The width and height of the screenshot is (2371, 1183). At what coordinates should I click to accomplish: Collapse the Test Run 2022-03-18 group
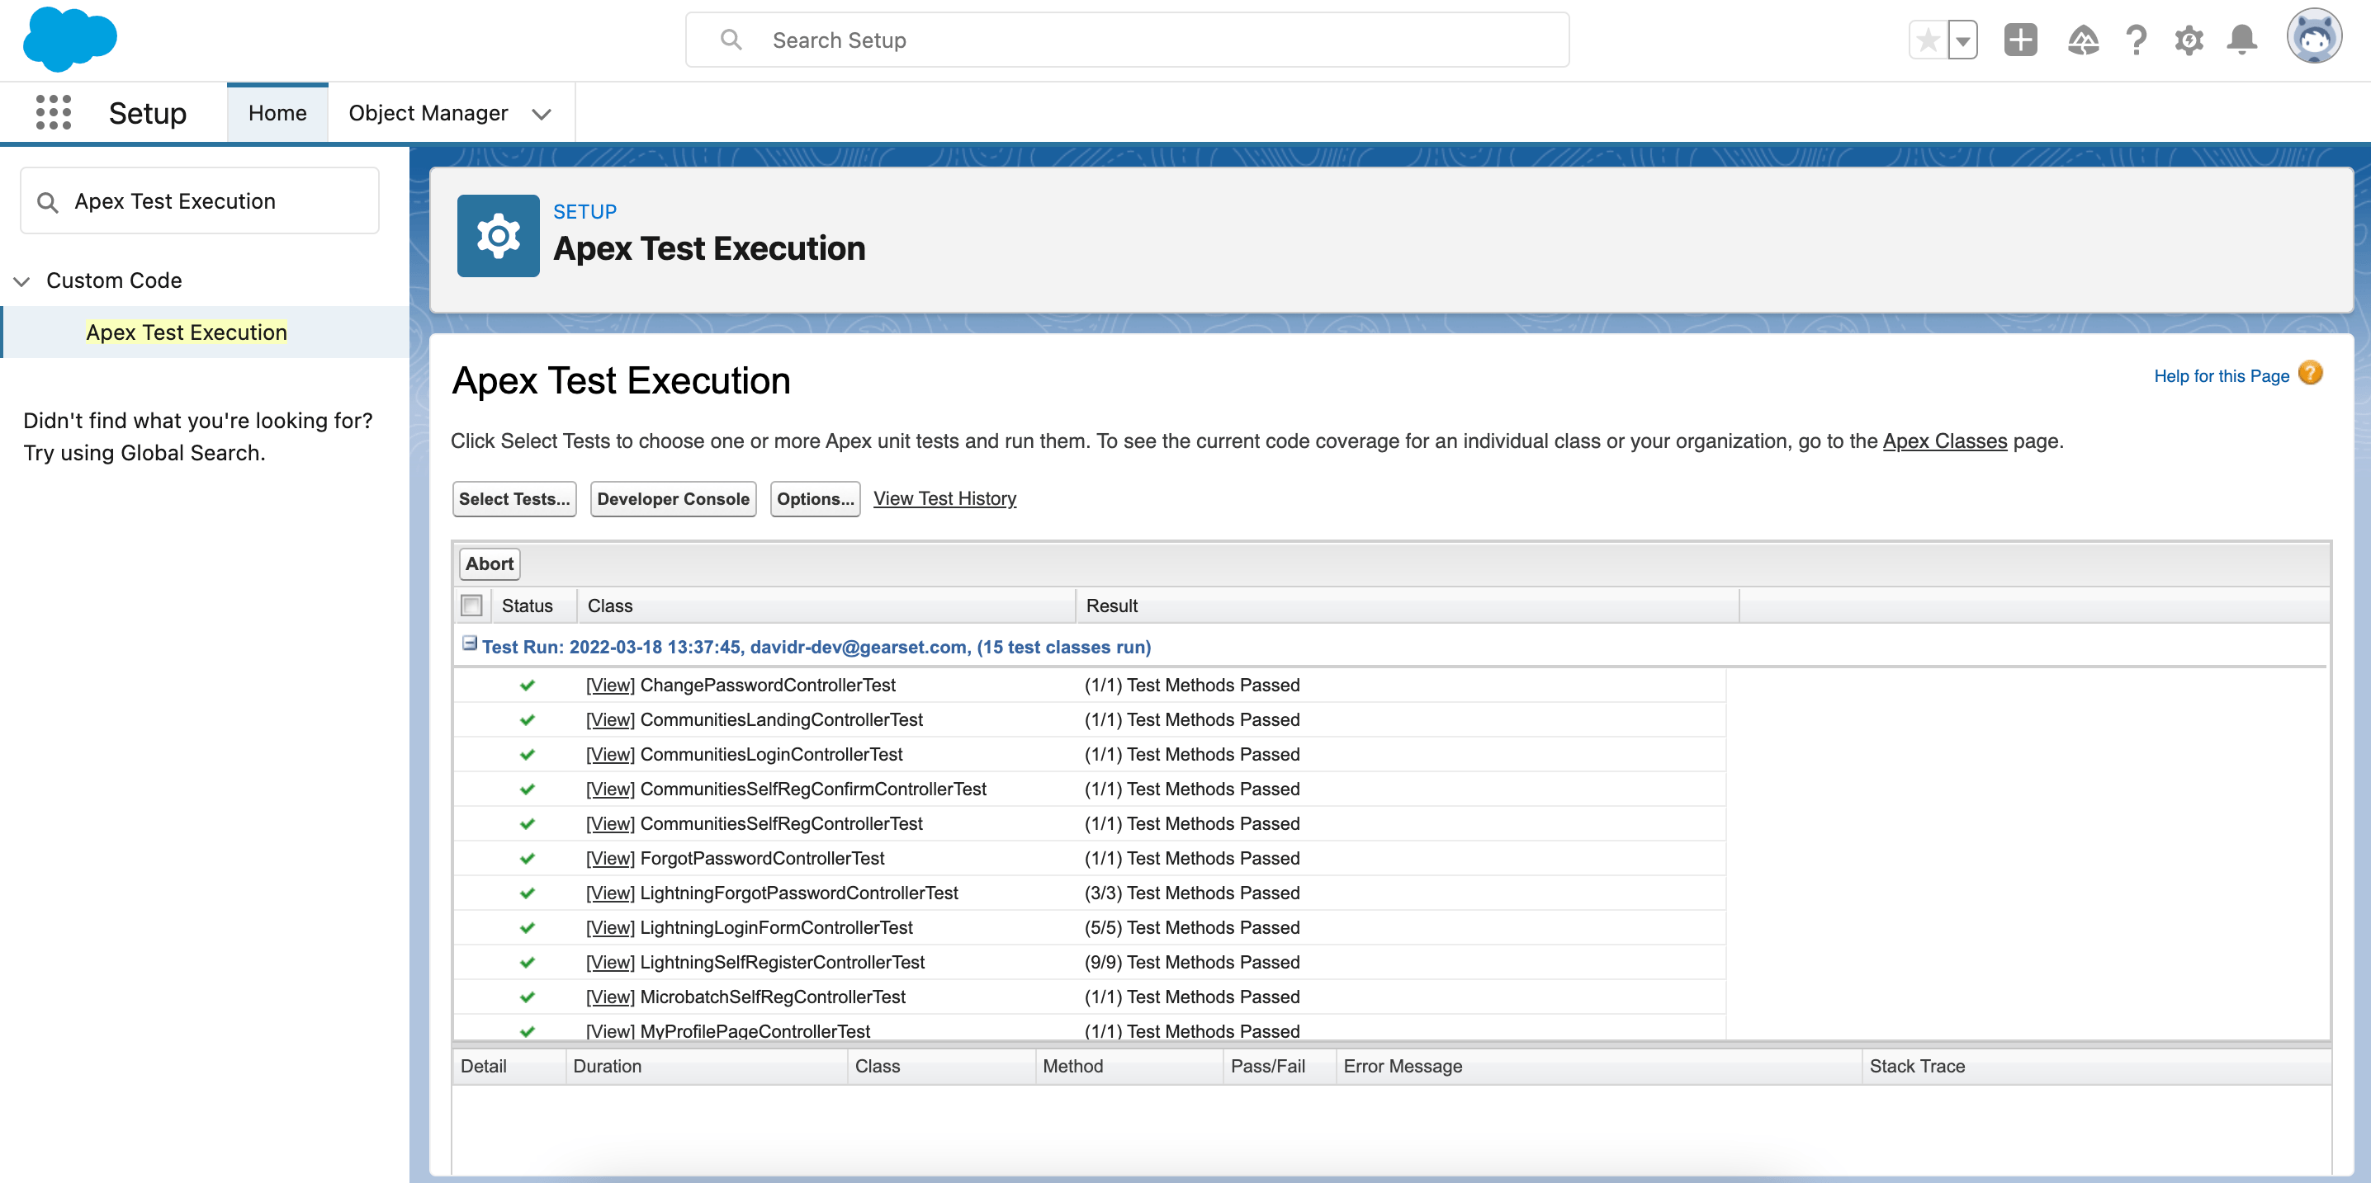(470, 644)
